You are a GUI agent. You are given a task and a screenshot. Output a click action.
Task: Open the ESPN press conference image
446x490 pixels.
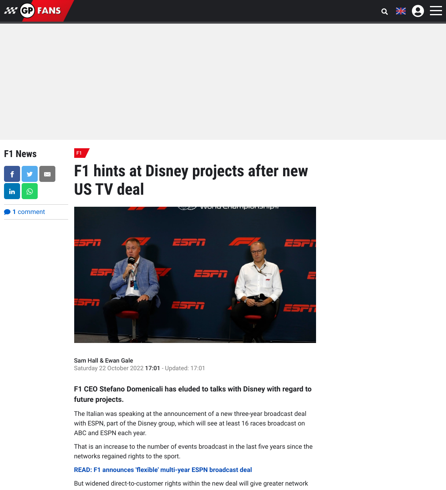pos(195,275)
